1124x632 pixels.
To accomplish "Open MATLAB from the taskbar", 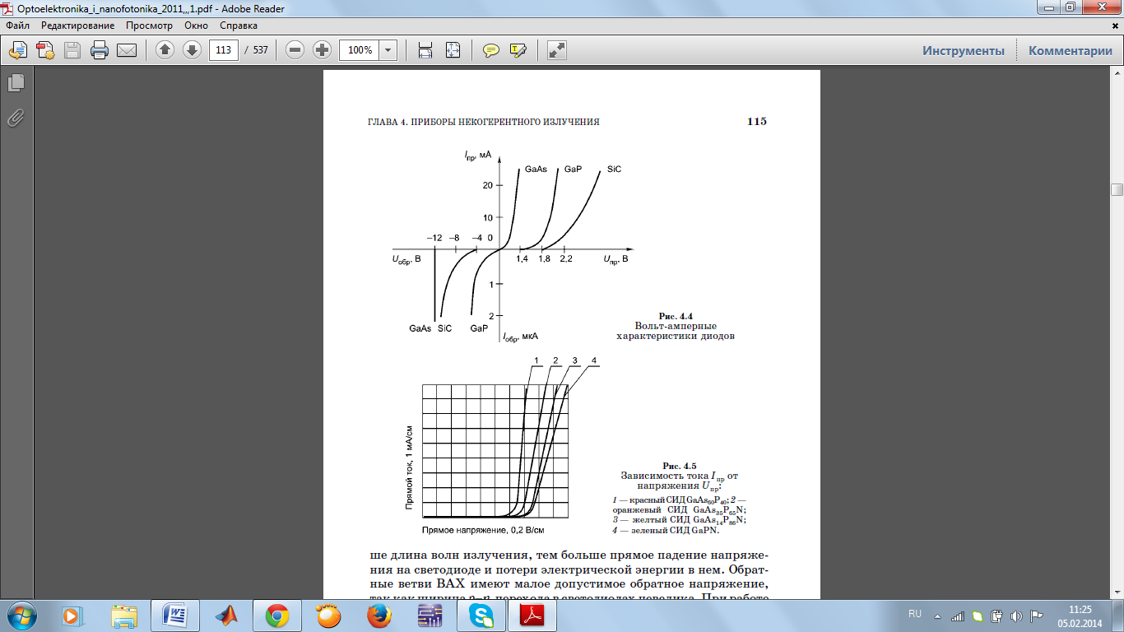I will tap(226, 615).
